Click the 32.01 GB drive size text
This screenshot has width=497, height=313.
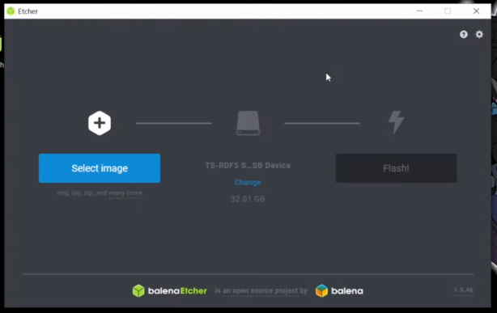click(248, 199)
